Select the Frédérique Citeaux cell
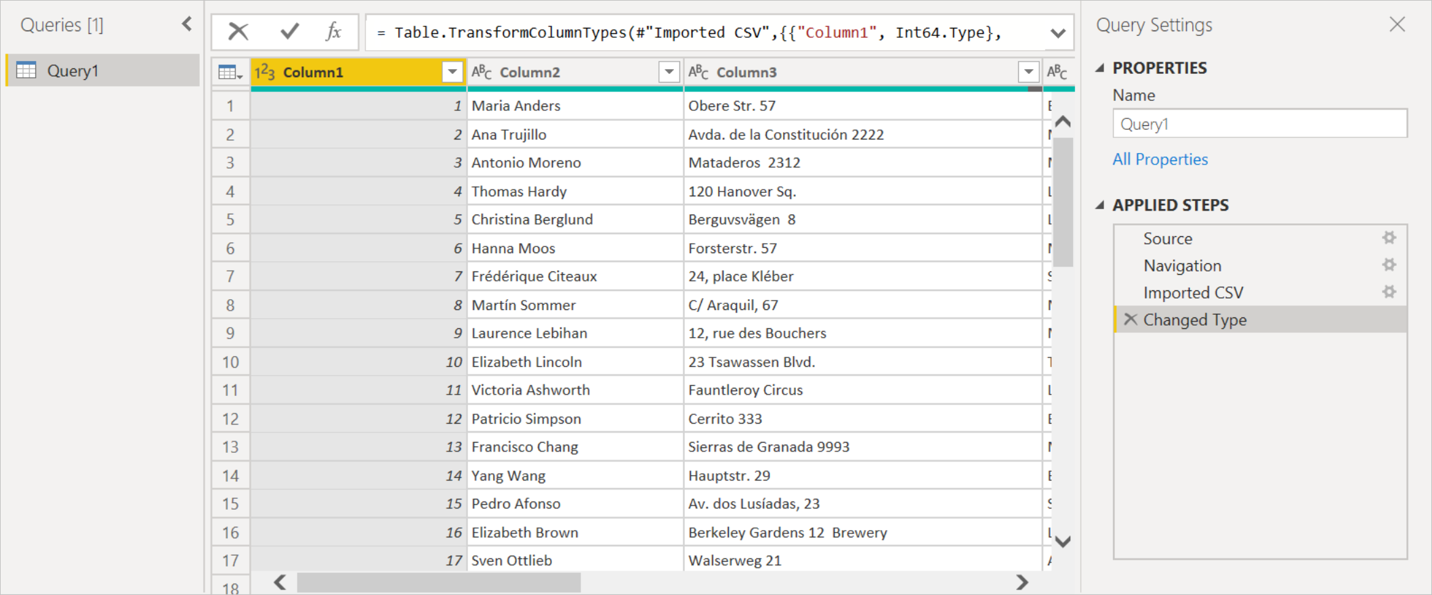 click(576, 276)
